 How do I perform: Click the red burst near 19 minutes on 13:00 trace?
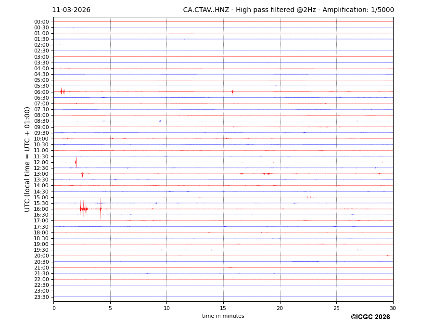click(x=267, y=174)
